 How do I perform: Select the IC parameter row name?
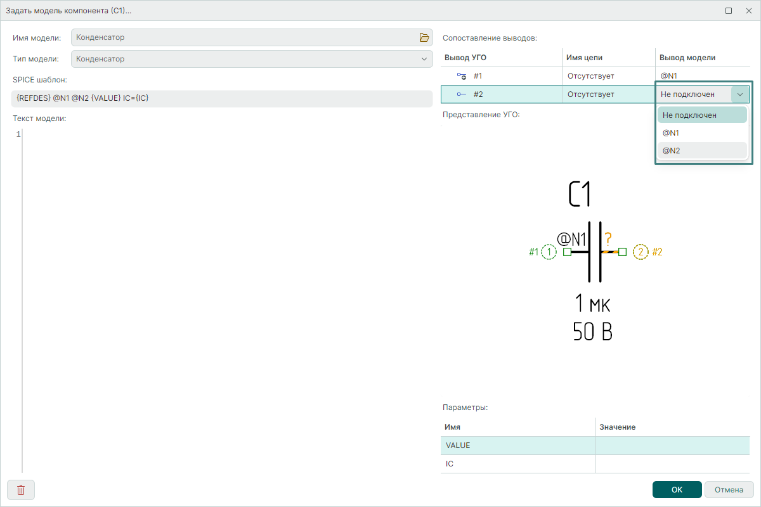(x=518, y=464)
